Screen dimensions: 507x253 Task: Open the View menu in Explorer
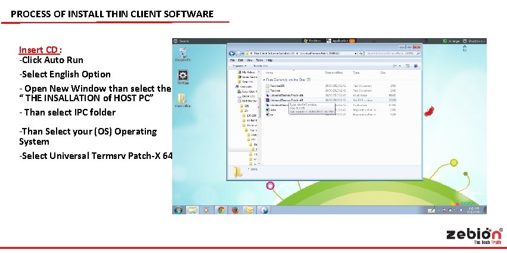250,60
